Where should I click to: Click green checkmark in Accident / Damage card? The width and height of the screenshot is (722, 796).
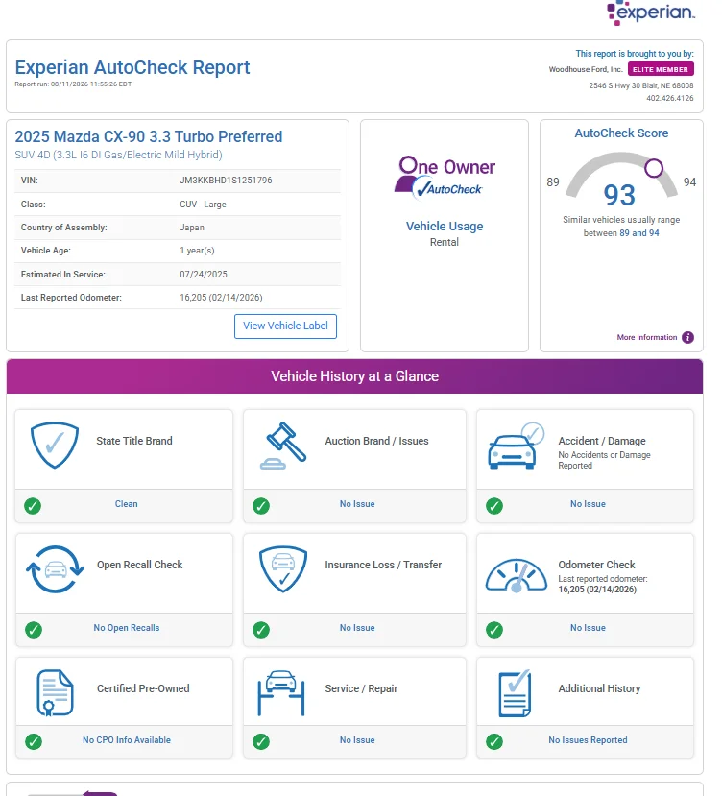[494, 506]
